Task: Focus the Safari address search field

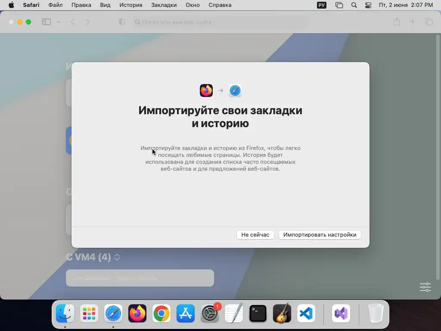Action: click(221, 22)
